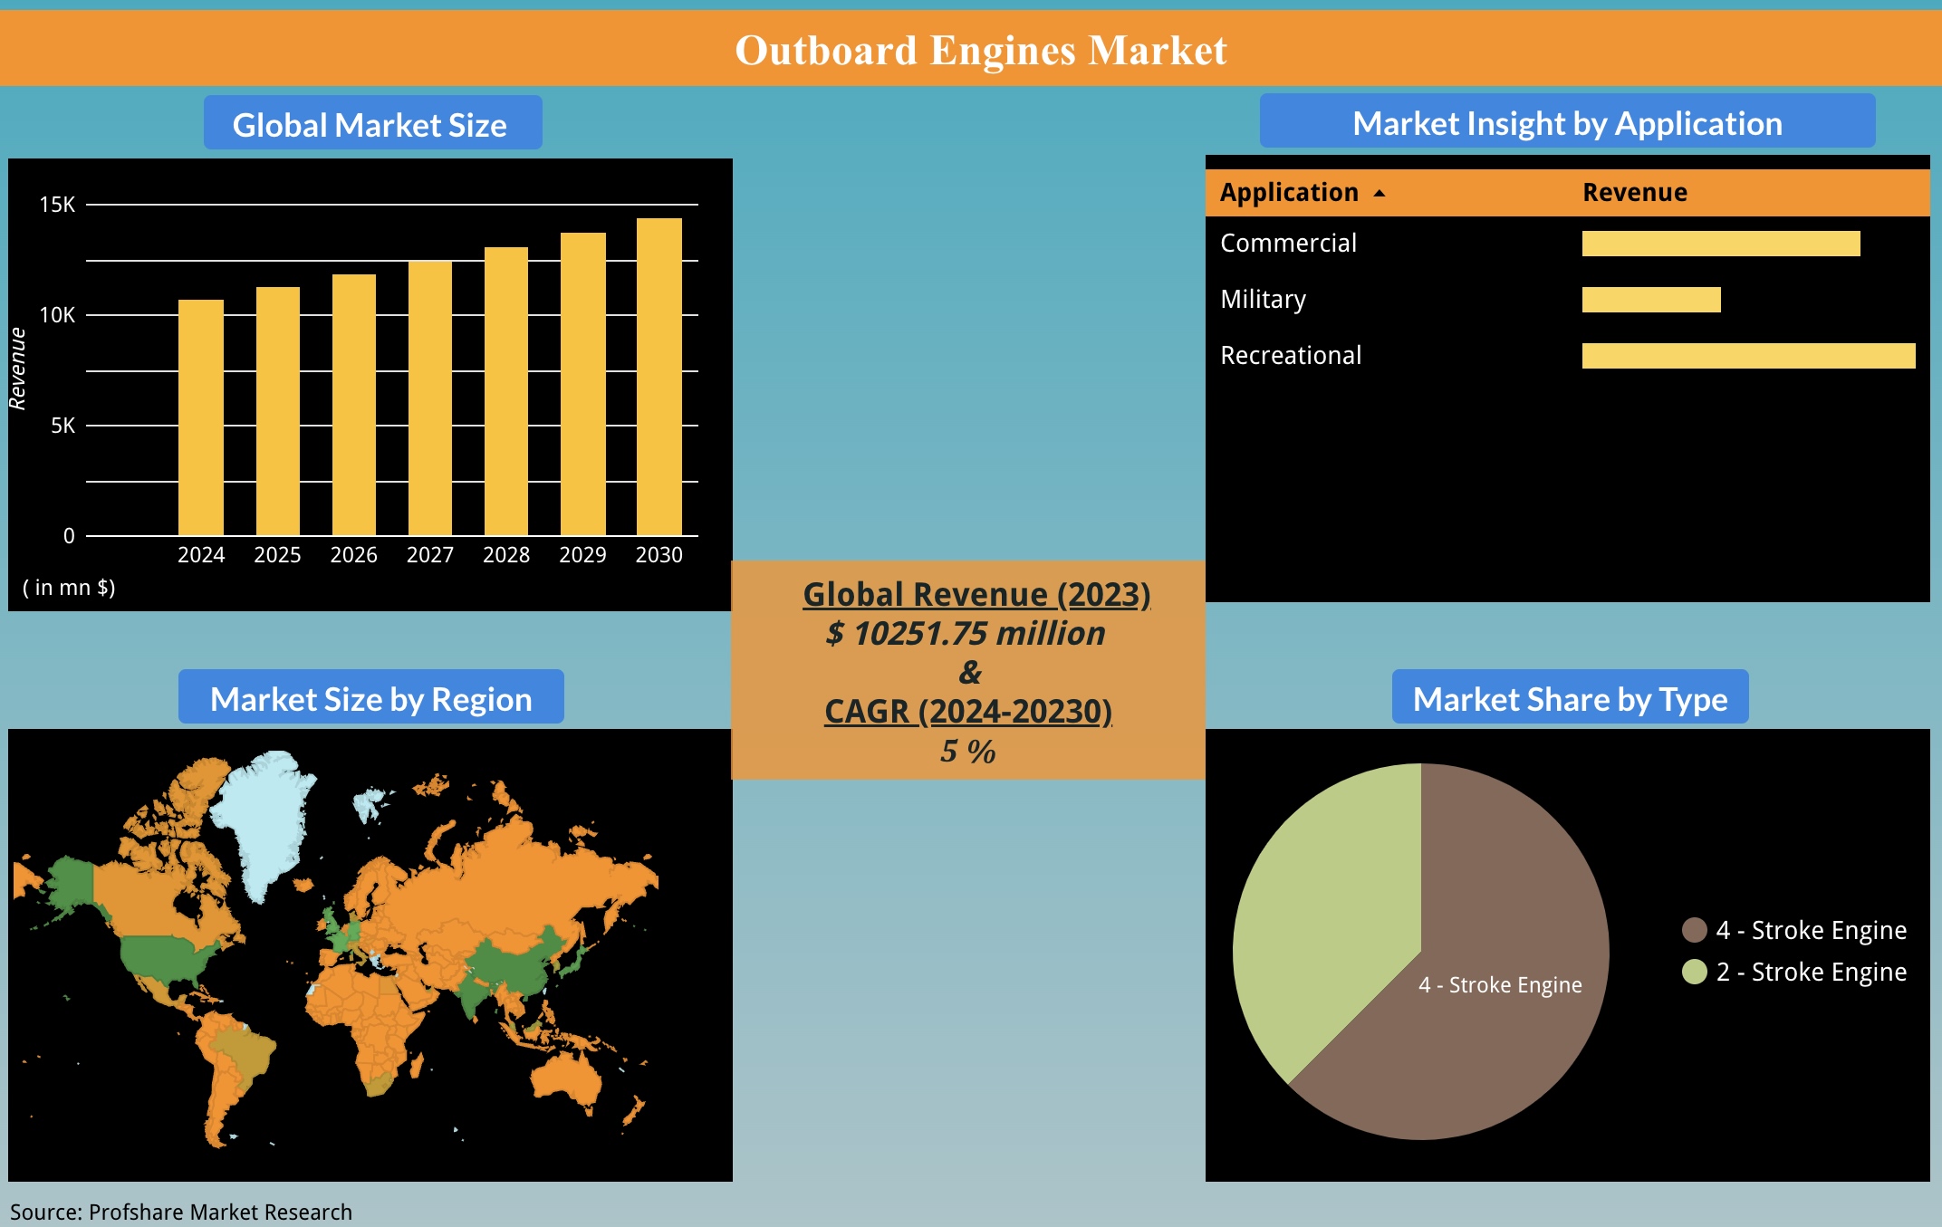Click the Military row label
This screenshot has width=1942, height=1227.
pos(1263,299)
